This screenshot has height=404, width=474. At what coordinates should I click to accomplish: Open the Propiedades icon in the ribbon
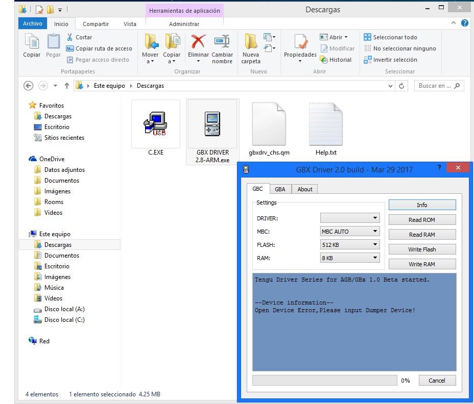click(300, 42)
